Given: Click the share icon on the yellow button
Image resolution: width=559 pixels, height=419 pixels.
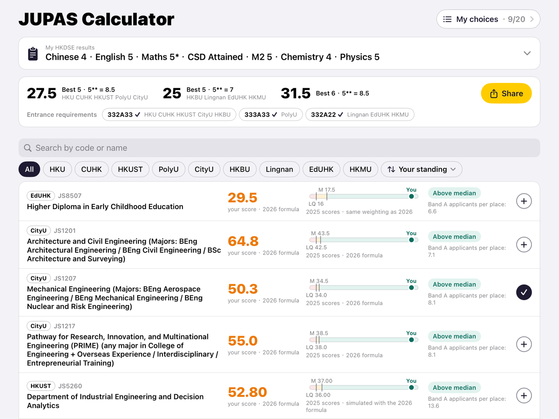Looking at the screenshot, I should [x=494, y=93].
